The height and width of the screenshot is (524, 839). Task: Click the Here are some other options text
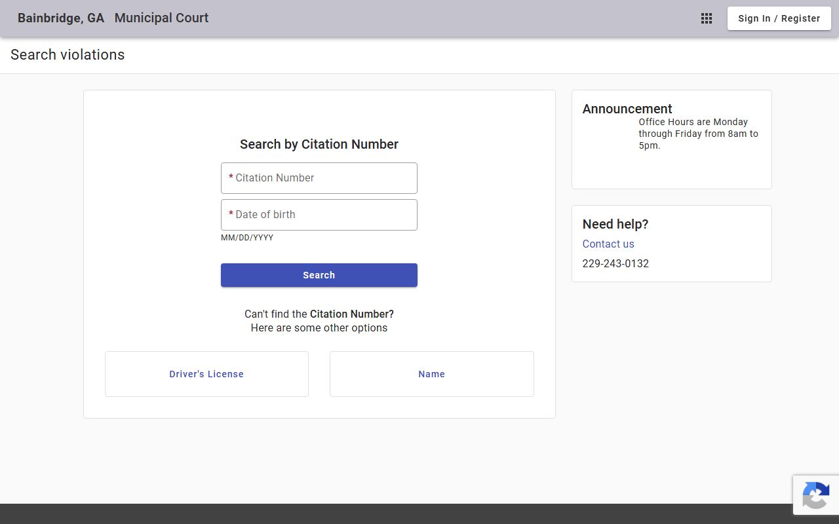[319, 327]
